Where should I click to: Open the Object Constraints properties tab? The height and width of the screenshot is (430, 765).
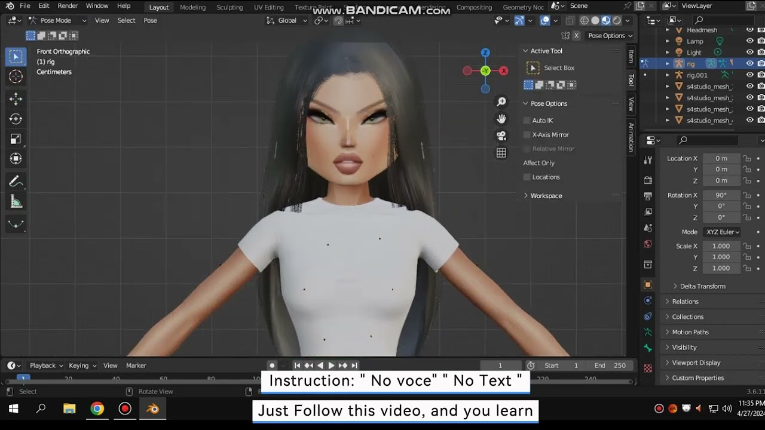pyautogui.click(x=648, y=316)
